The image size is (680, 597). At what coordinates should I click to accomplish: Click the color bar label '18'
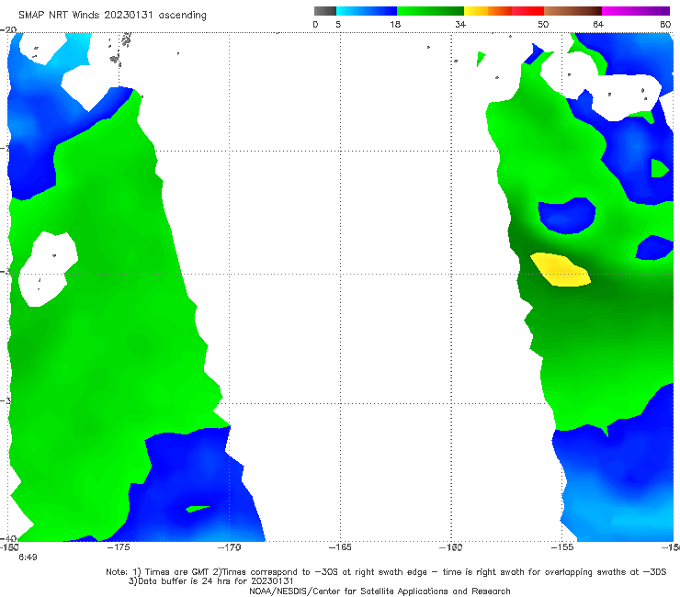(395, 24)
